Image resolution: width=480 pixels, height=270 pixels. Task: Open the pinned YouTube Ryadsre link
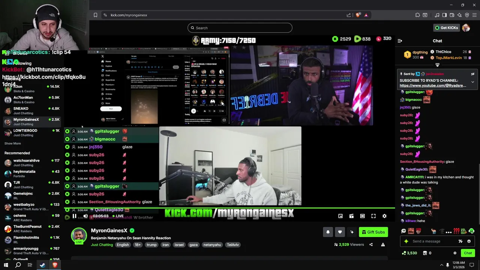click(x=433, y=85)
